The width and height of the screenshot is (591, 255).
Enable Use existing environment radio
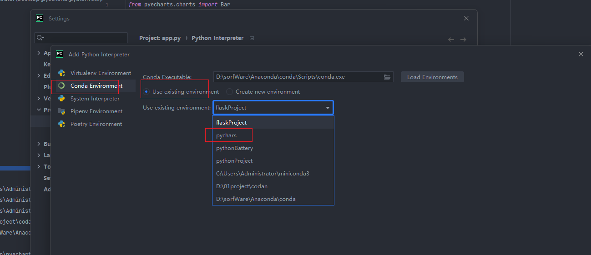click(146, 91)
